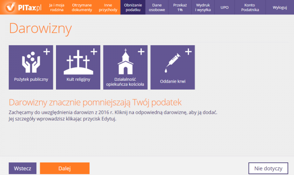Click plus on Działalność opiekuńcza kościoła tile
294x175 pixels.
coord(141,52)
